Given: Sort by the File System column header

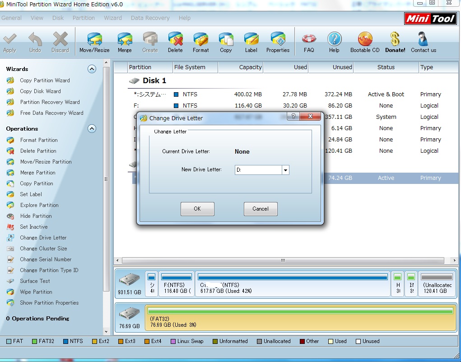Looking at the screenshot, I should point(195,67).
